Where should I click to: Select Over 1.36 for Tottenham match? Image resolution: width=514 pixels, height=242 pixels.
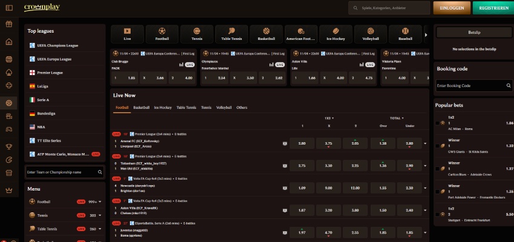(x=383, y=166)
